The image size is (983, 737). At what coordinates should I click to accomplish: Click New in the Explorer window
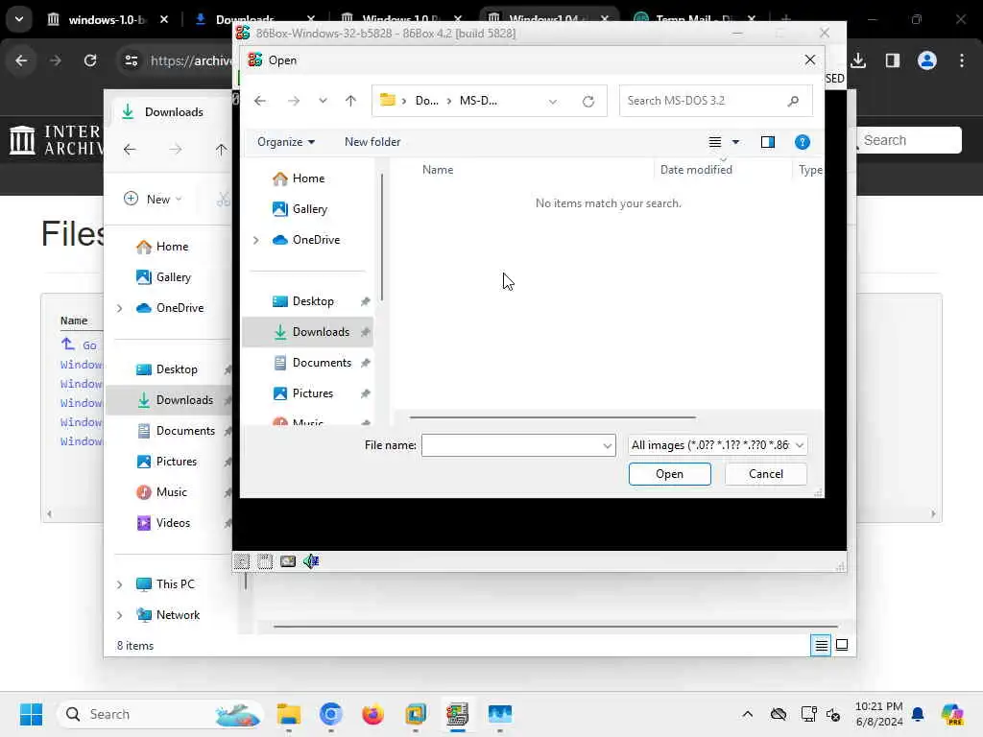tap(153, 200)
